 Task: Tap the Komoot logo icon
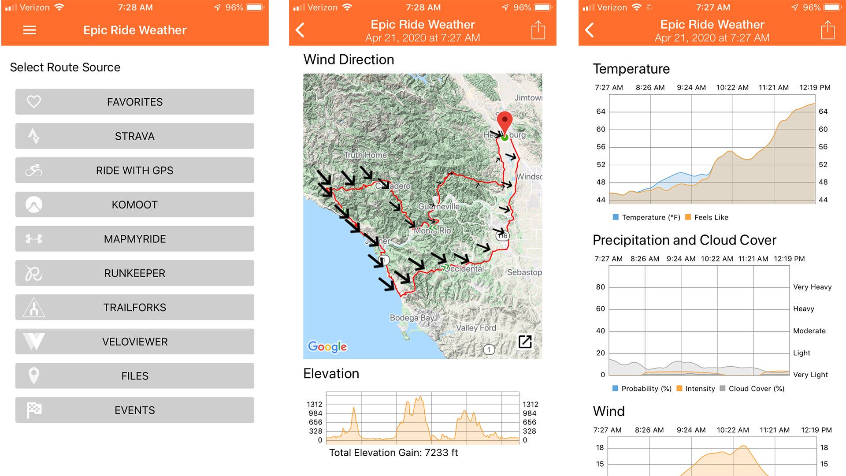click(34, 205)
